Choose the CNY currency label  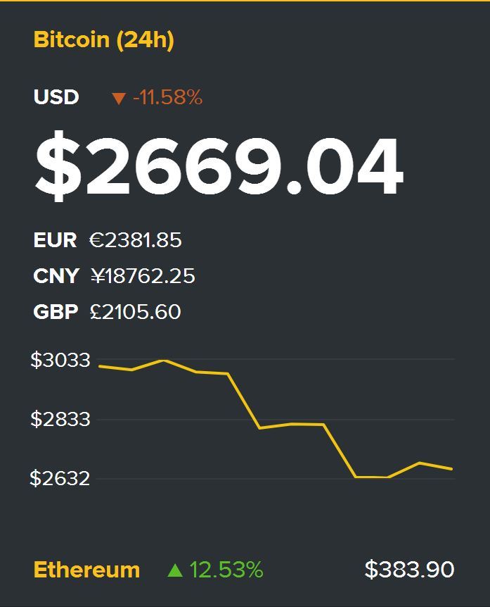pyautogui.click(x=56, y=276)
